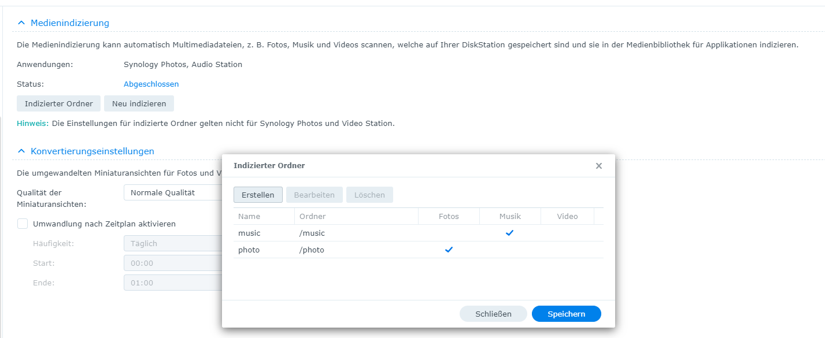This screenshot has height=338, width=825.
Task: Click the Abgeschlossen status link
Action: pyautogui.click(x=151, y=84)
